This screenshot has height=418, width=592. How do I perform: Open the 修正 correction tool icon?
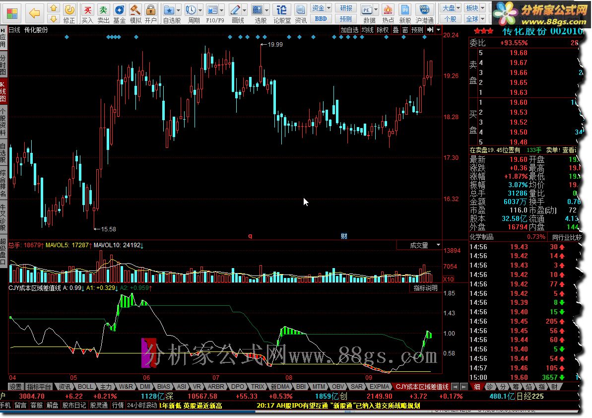coord(69,13)
